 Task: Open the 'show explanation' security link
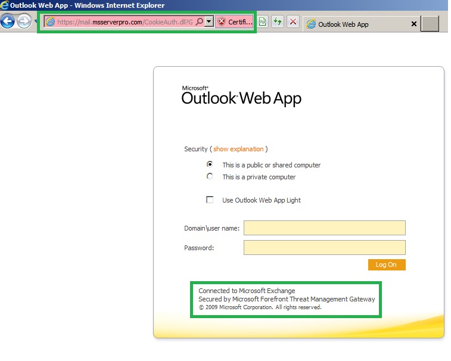(238, 149)
